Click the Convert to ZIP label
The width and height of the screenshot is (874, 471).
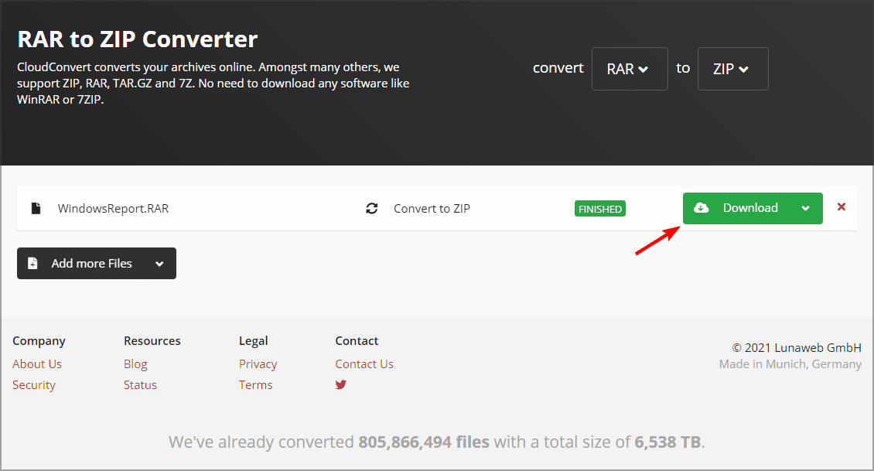(x=432, y=209)
